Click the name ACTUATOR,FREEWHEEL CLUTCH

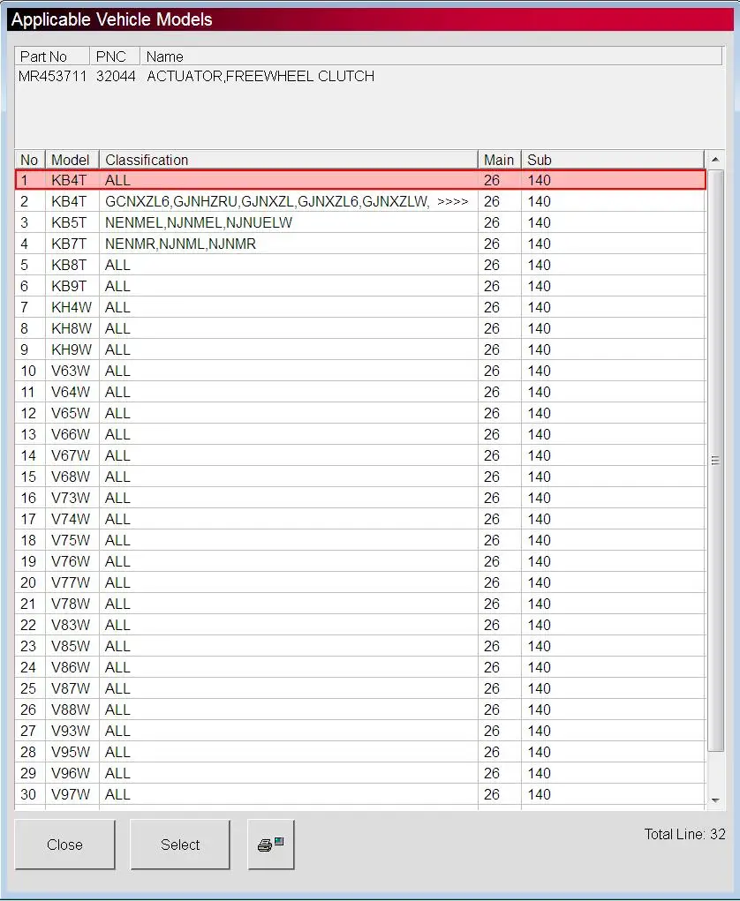[x=261, y=77]
